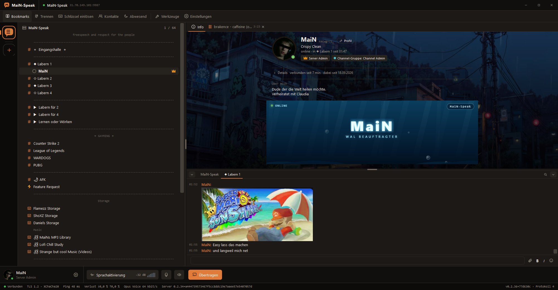Viewport: 558px width, 290px height.
Task: Toggle Abwesend status
Action: click(135, 16)
